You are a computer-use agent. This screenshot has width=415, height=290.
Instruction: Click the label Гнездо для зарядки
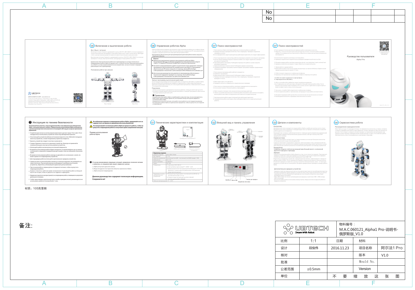click(x=252, y=179)
